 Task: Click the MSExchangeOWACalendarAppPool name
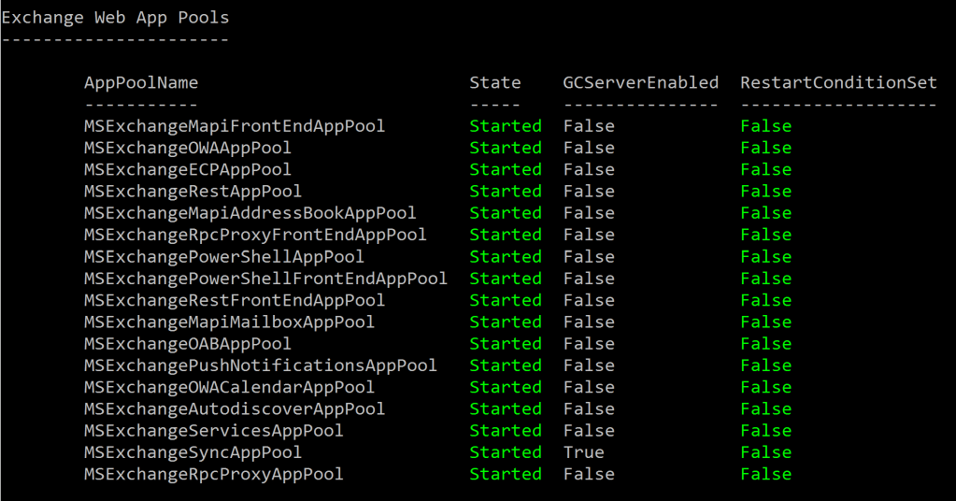click(x=229, y=387)
